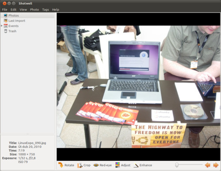
Task: Select the Crop scissors icon
Action: point(80,165)
